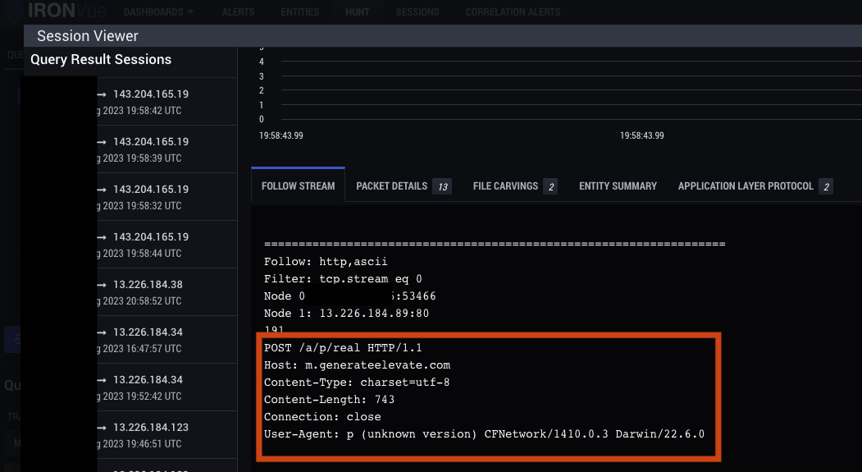Open the Entities page
Viewport: 862px width, 472px height.
coord(299,12)
